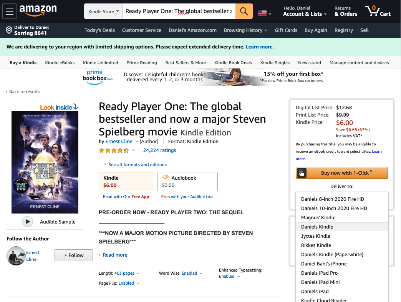Open Prime Reading tab
The width and height of the screenshot is (401, 302).
[x=142, y=63]
